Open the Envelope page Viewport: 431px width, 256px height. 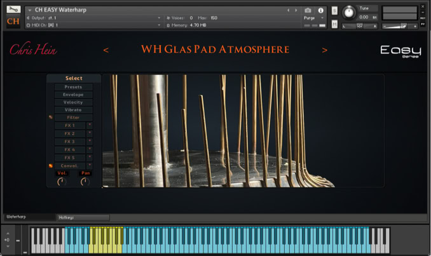tap(73, 95)
